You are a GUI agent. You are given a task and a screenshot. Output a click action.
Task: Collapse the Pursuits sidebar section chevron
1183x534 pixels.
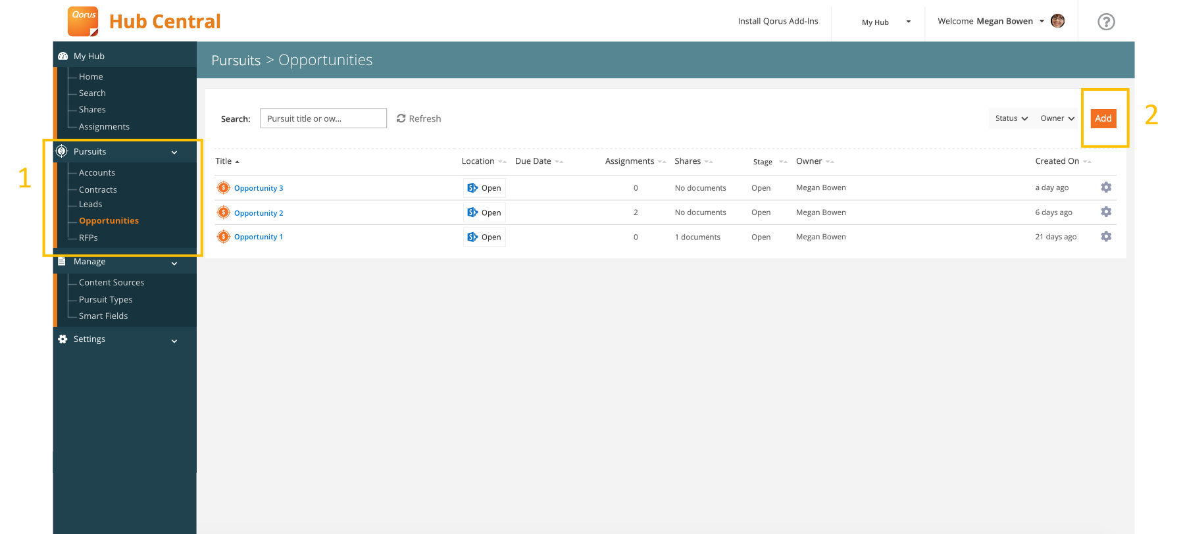[174, 153]
